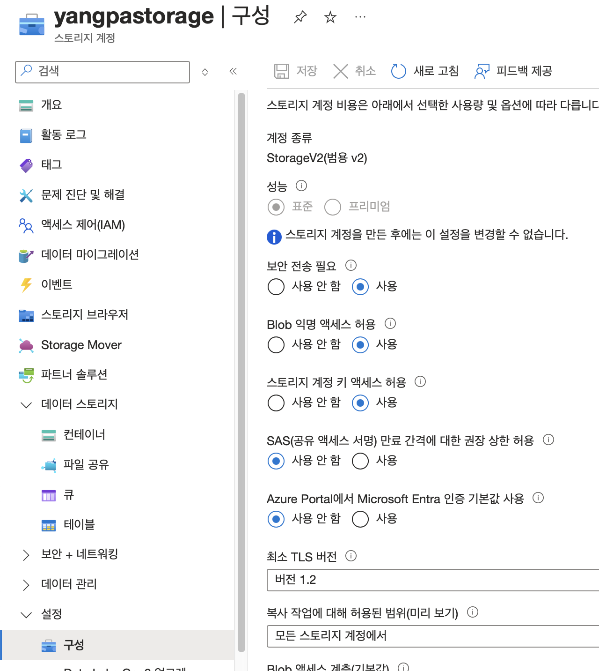This screenshot has height=671, width=599.
Task: Set 스토리지 계정 키 액세스 허용 to 사용
Action: point(360,403)
